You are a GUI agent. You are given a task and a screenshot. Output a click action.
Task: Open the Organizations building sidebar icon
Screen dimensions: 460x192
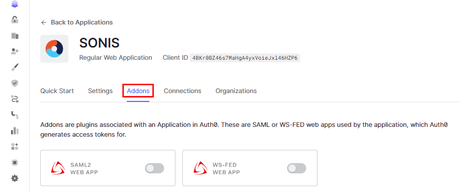[x=15, y=36]
